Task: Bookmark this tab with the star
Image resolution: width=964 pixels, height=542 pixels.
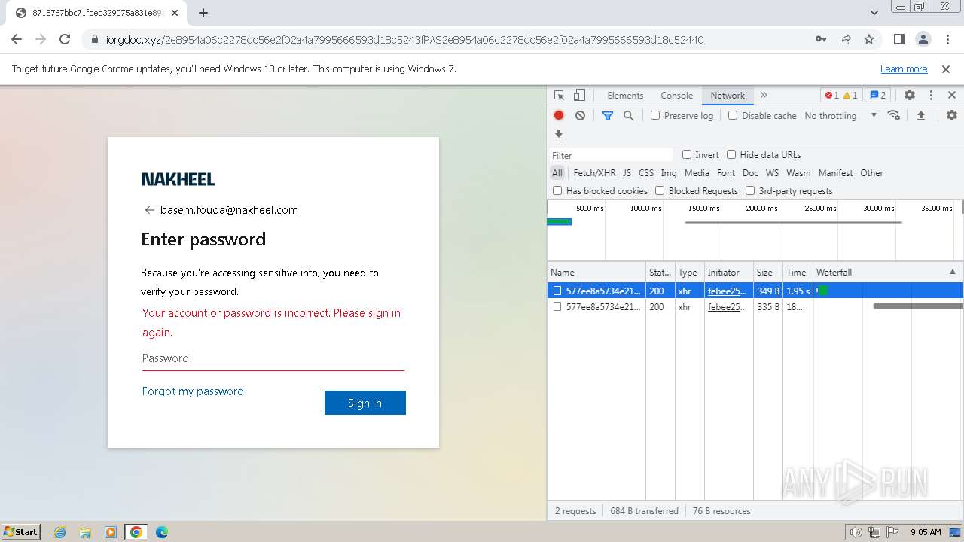Action: (x=869, y=39)
